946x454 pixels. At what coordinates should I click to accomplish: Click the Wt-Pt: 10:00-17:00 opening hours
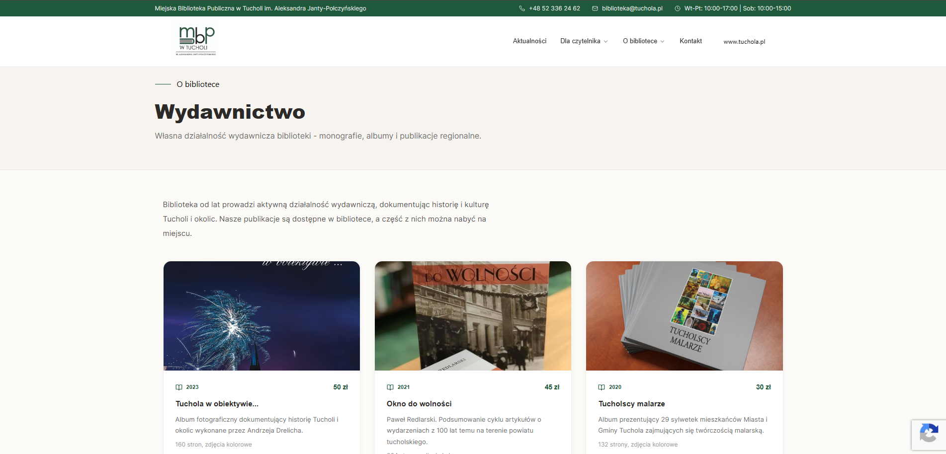711,8
